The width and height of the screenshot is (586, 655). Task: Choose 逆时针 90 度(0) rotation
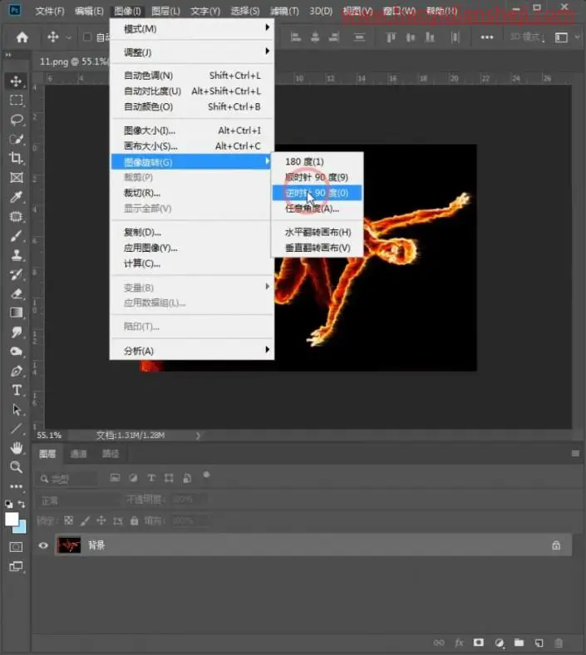tap(317, 193)
